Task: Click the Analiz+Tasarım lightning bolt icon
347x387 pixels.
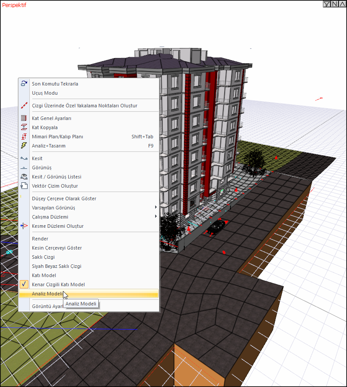Action: point(24,146)
